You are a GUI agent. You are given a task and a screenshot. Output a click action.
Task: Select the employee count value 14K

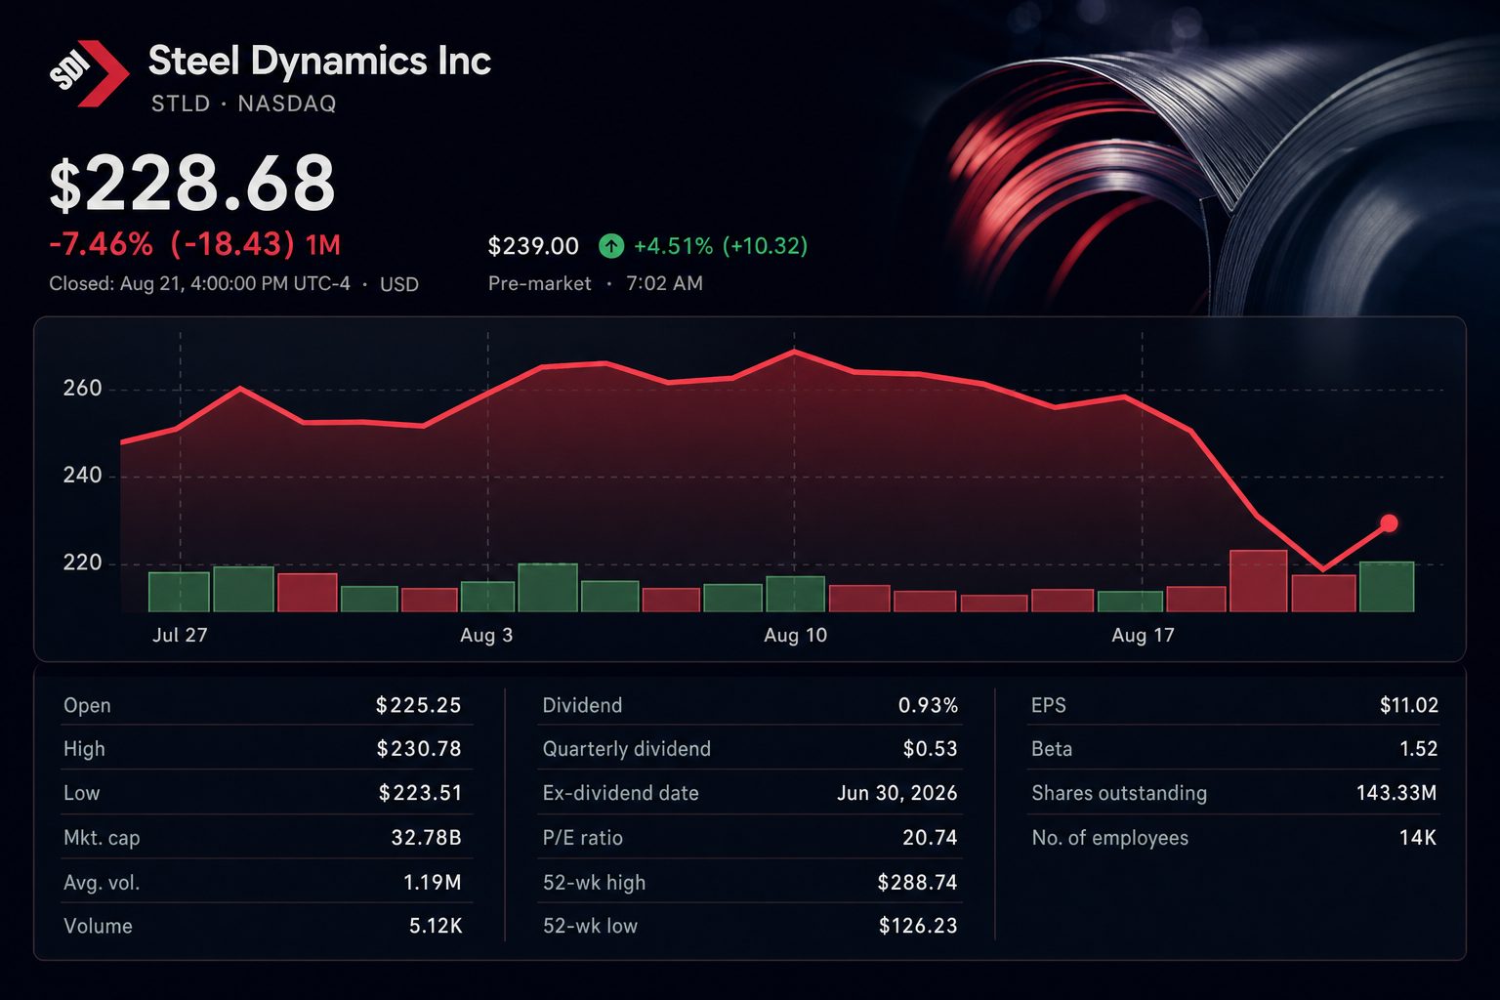coord(1418,838)
